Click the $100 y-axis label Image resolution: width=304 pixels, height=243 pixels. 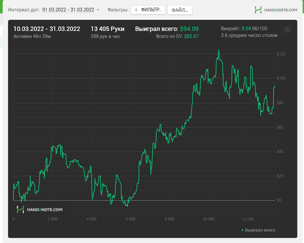[281, 78]
